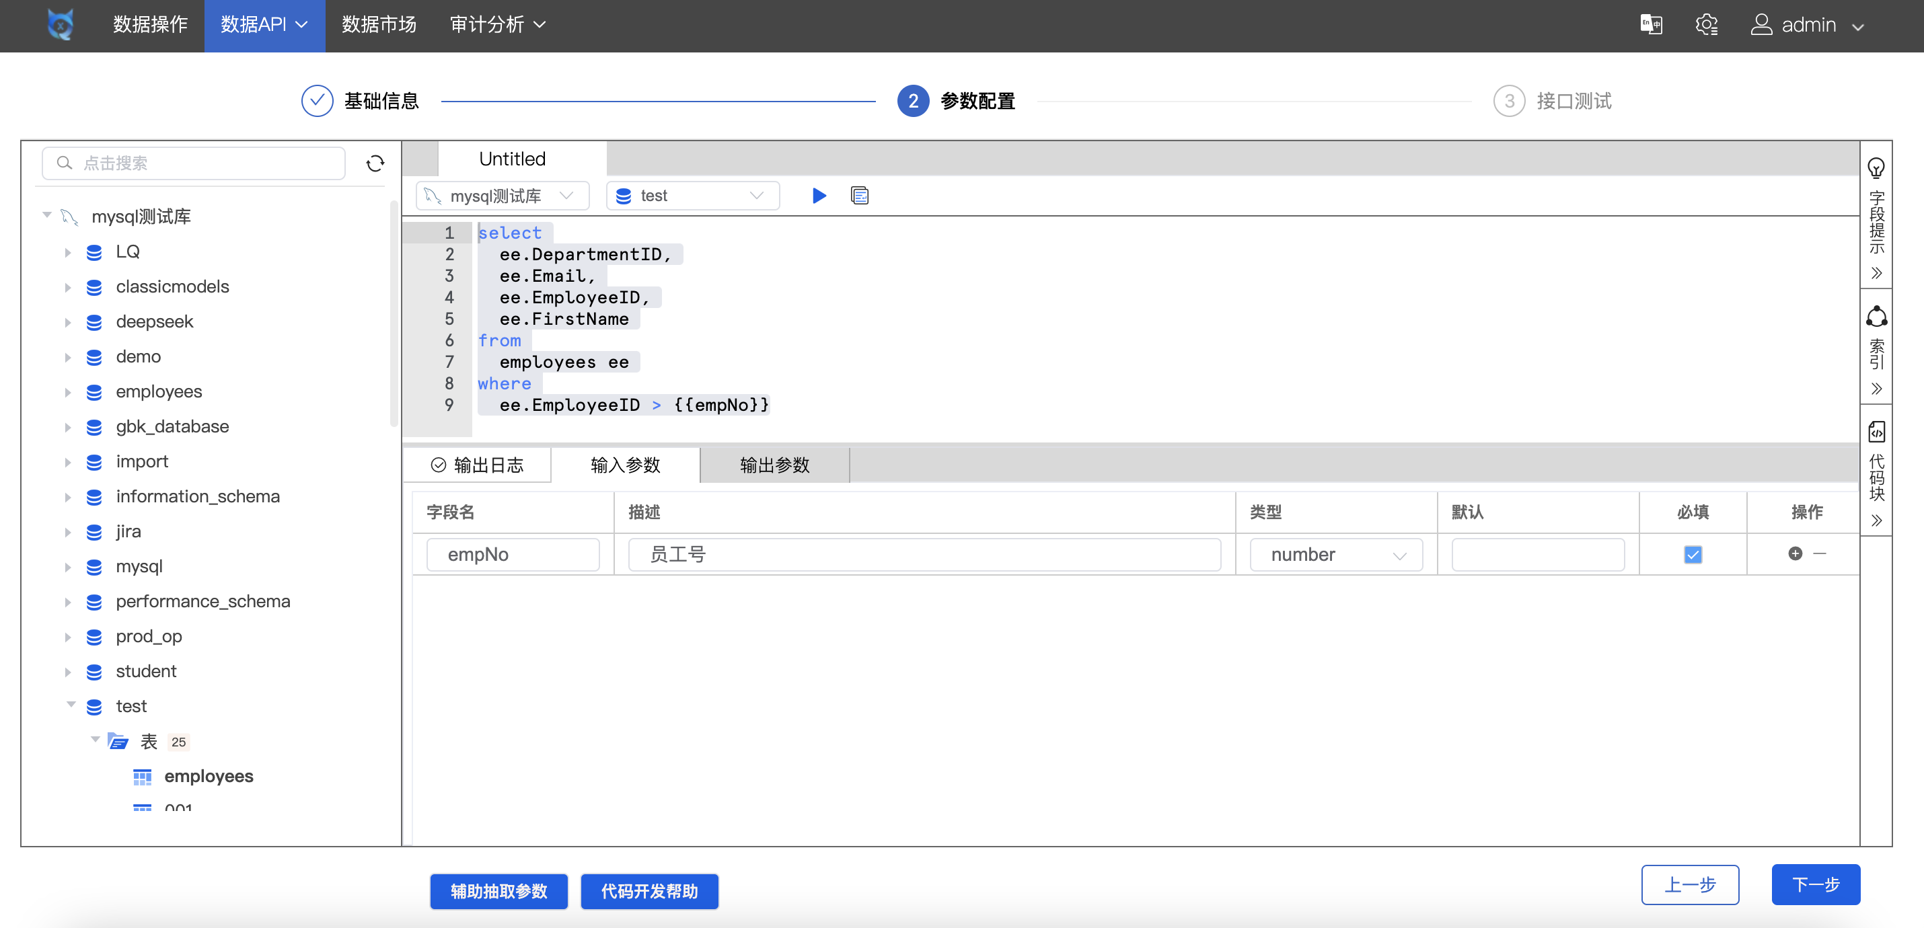Uncheck the required checkbox for empNo
This screenshot has width=1924, height=928.
click(1693, 554)
